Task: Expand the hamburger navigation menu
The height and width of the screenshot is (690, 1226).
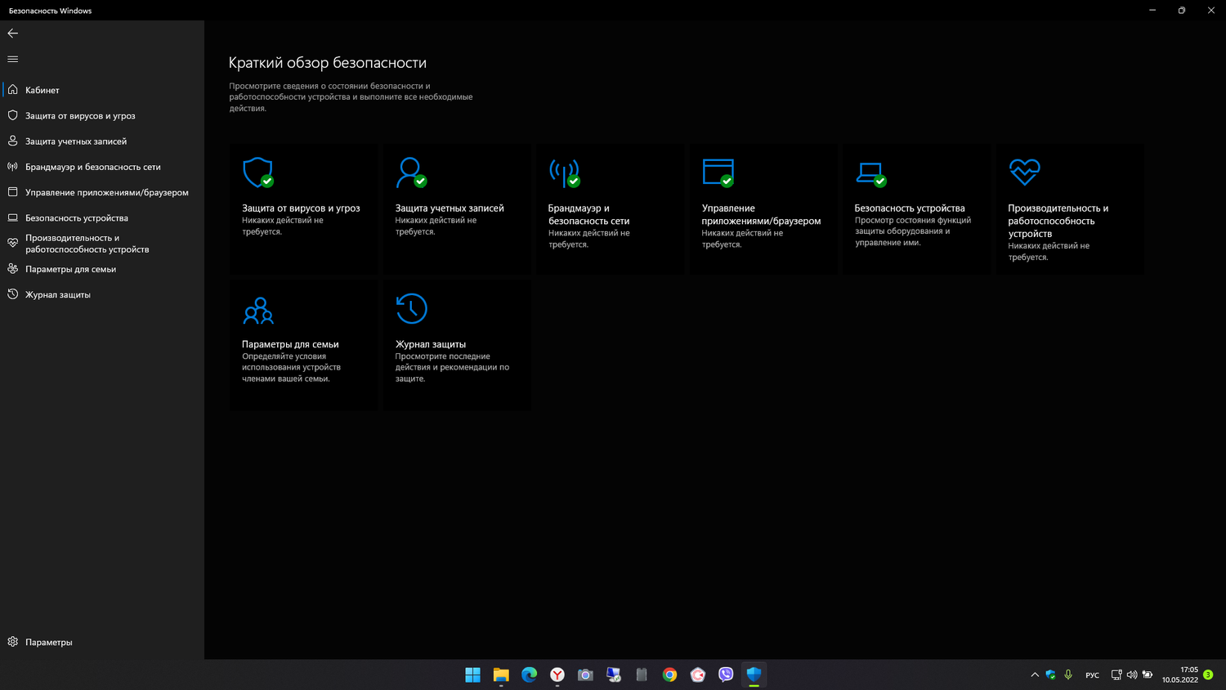Action: coord(12,59)
